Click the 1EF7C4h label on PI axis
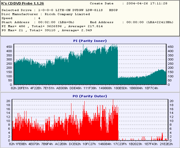This screenshot has height=148, width=180. (151, 88)
